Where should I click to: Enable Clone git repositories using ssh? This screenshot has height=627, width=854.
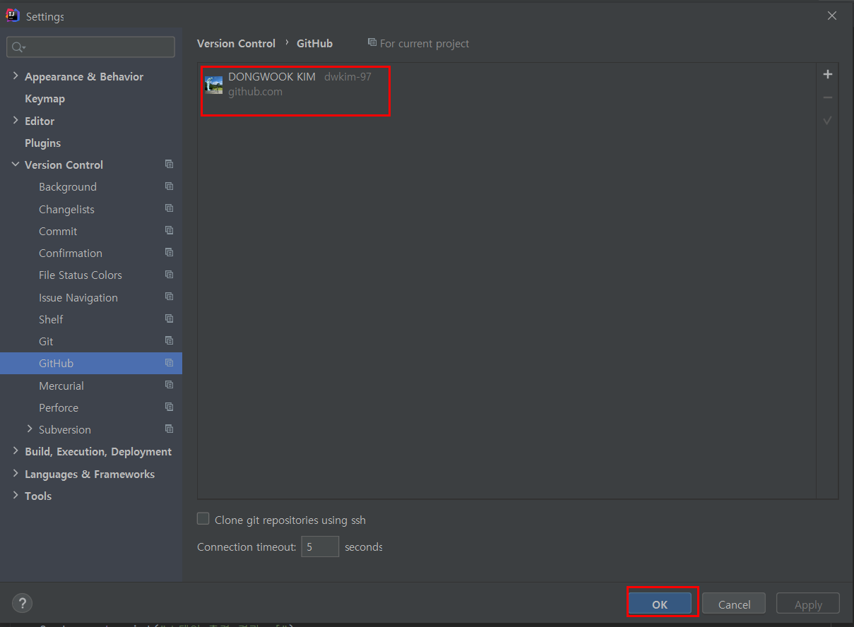point(203,519)
